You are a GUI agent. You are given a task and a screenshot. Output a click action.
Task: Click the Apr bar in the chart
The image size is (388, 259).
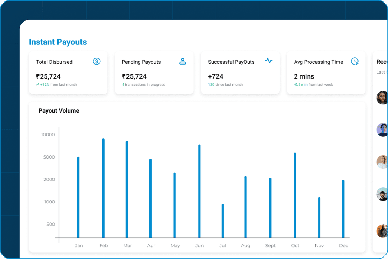click(x=151, y=198)
